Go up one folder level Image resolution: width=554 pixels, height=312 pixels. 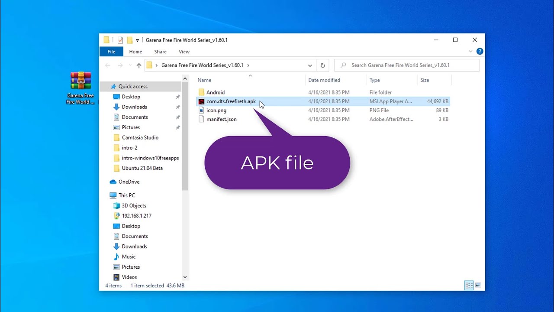point(139,65)
